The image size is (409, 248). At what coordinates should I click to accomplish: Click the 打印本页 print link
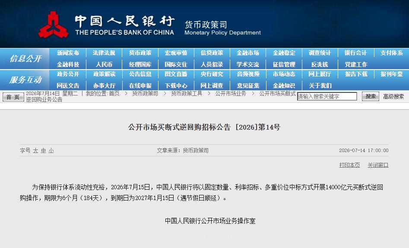click(x=349, y=165)
